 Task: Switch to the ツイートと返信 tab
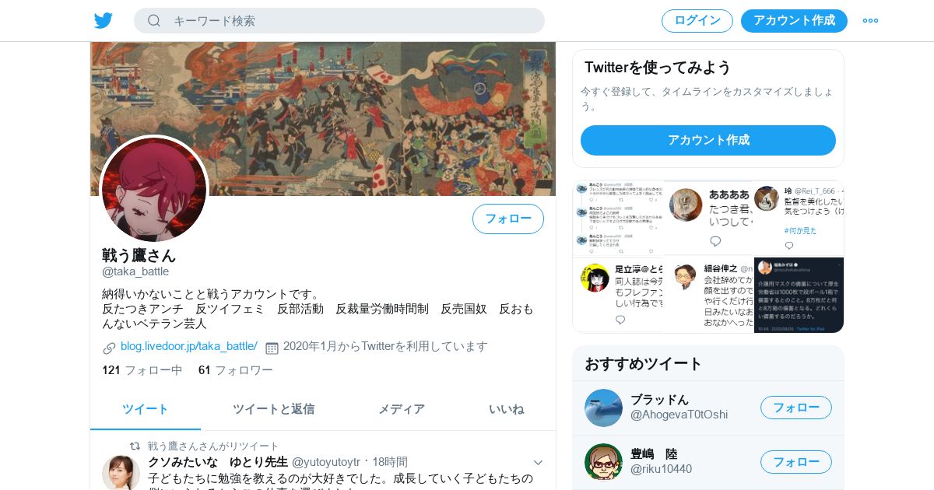click(x=273, y=409)
